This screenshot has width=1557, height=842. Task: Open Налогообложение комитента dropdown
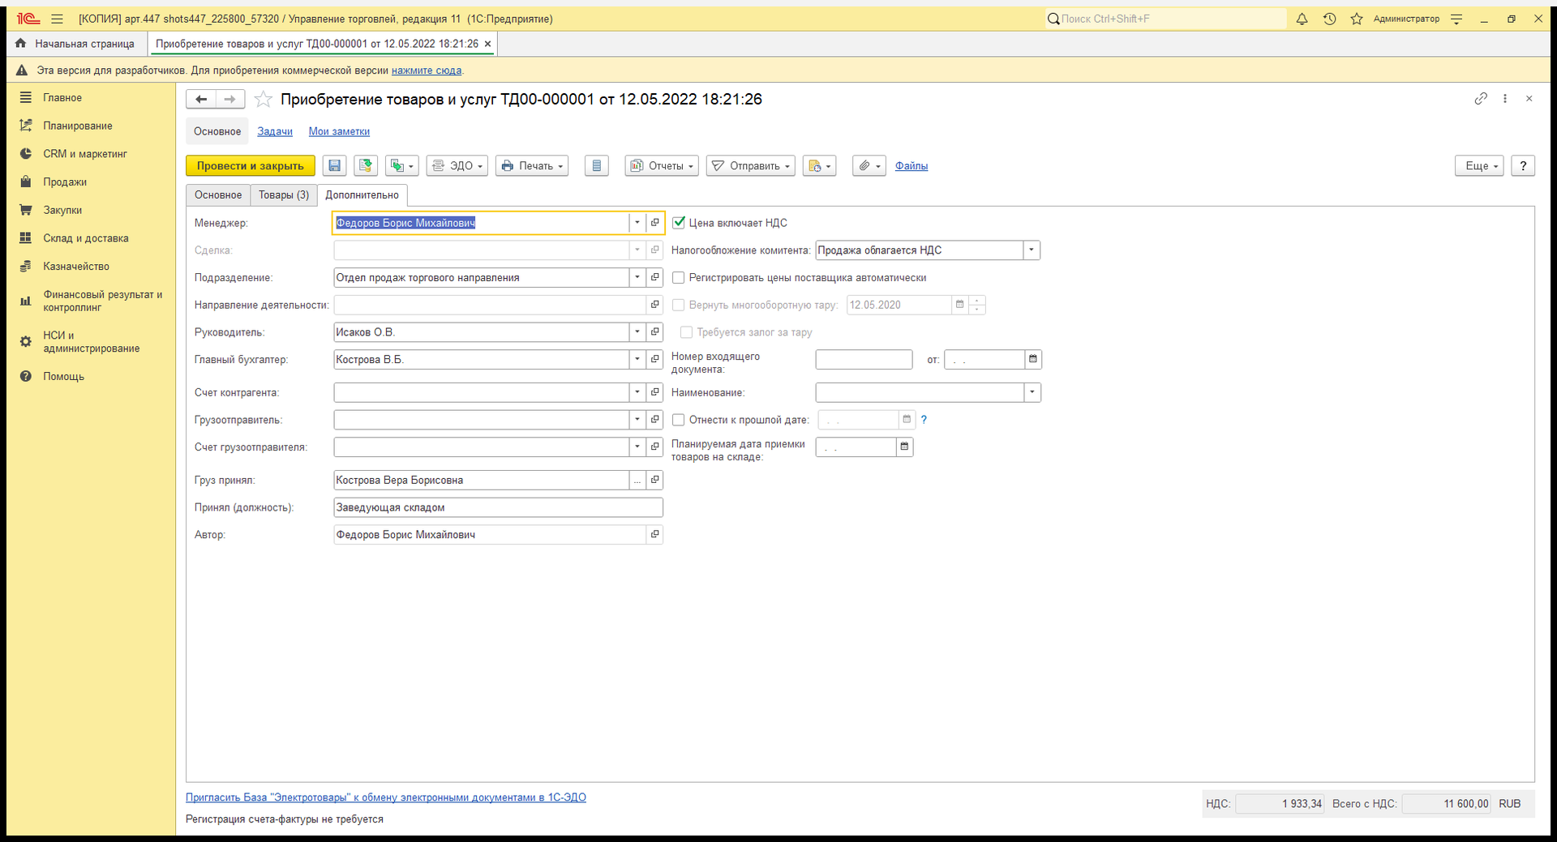(1032, 250)
